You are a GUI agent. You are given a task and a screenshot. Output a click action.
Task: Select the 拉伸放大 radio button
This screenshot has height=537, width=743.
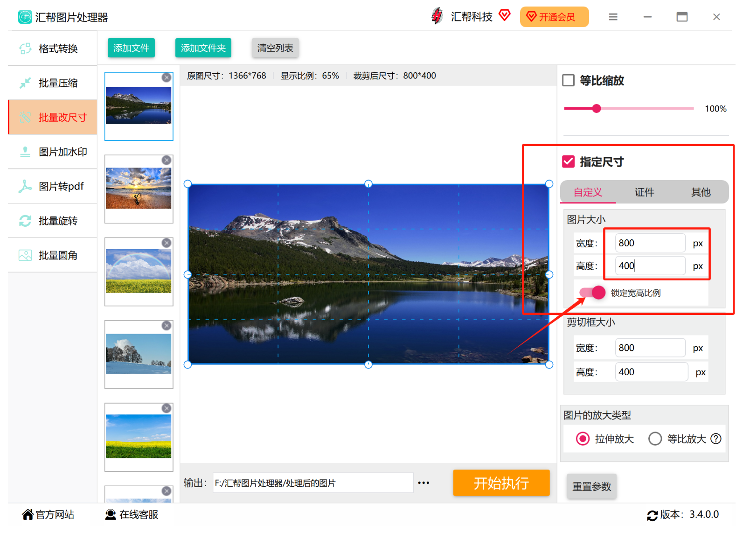(583, 439)
